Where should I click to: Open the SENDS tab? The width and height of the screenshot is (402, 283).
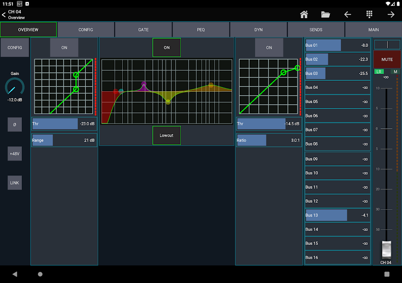[316, 30]
